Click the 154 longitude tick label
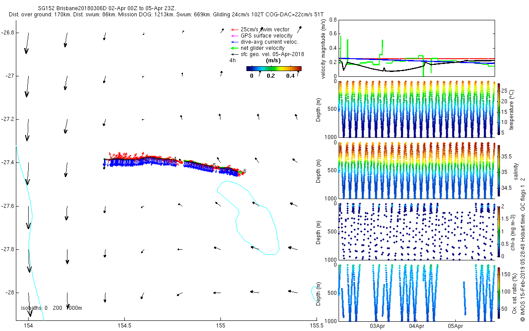This screenshot has width=529, height=331. (28, 326)
